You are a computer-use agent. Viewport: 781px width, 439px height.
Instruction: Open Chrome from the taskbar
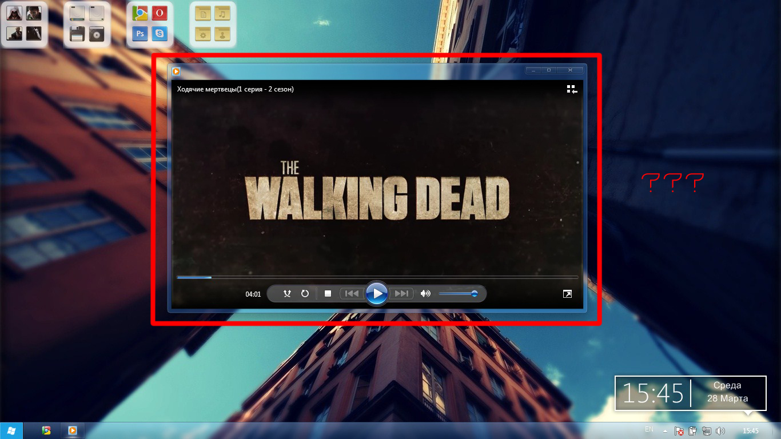coord(46,430)
